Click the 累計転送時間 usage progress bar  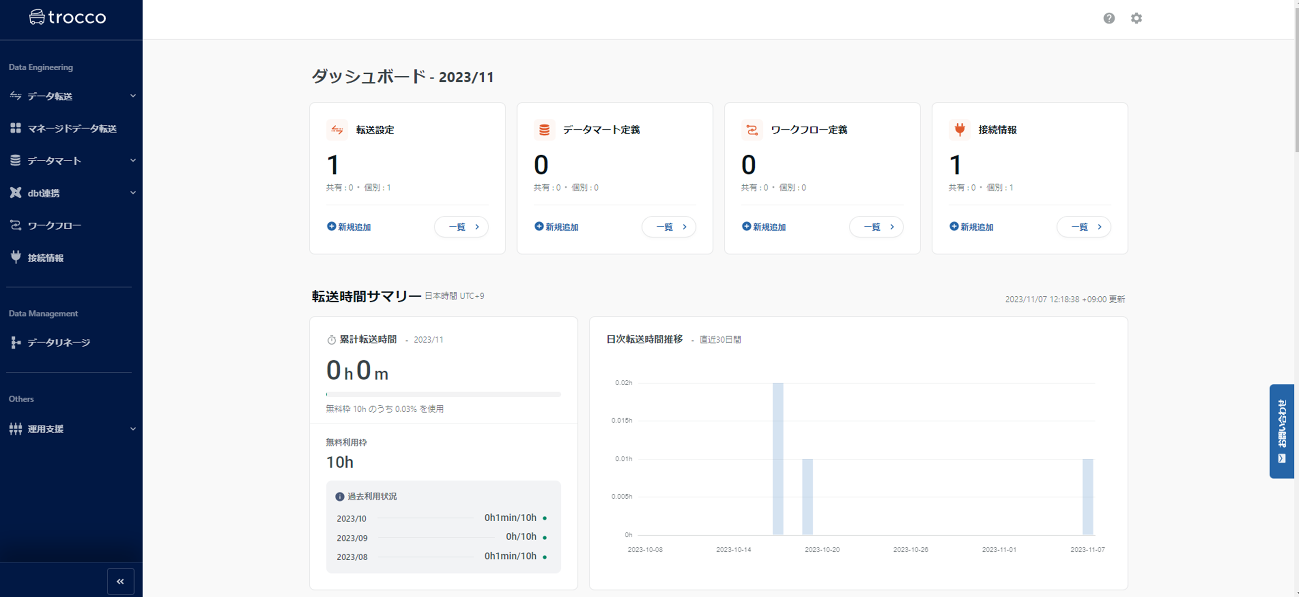coord(443,394)
